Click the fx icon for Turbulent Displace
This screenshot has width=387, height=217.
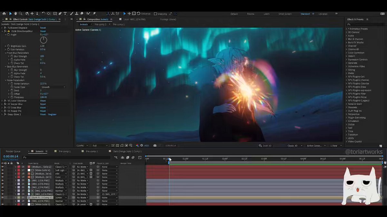pyautogui.click(x=5, y=28)
